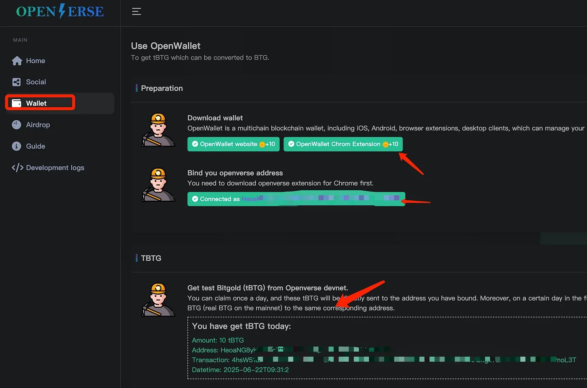
Task: Click coin icon on OpenWallet website button
Action: tap(262, 145)
